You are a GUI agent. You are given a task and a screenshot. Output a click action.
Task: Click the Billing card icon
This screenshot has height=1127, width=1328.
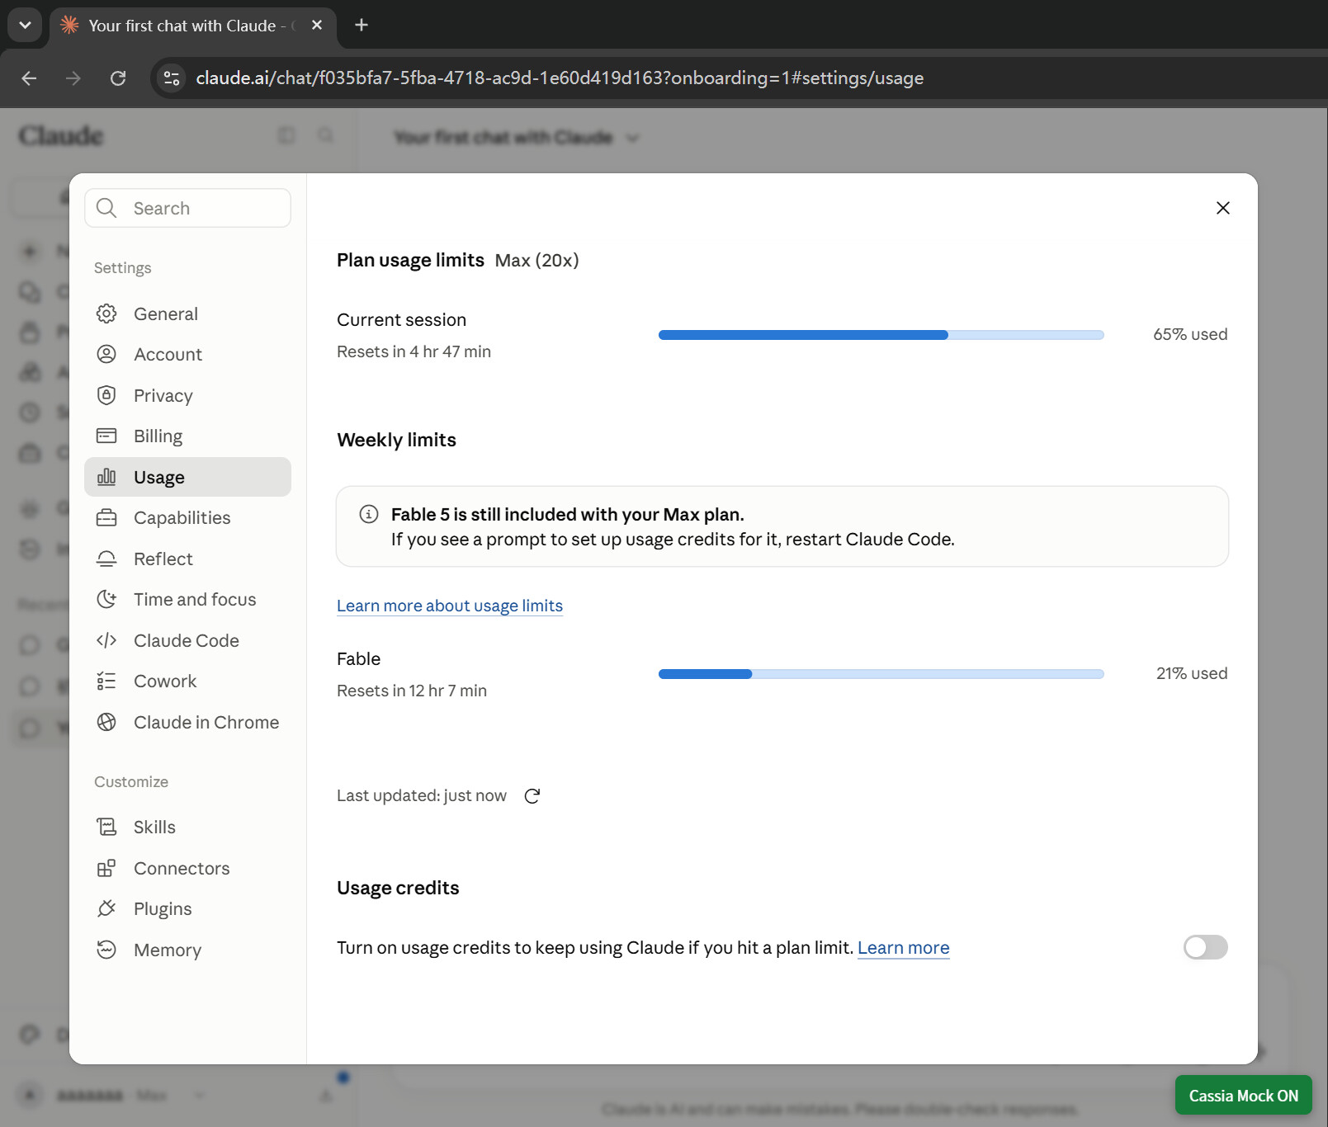click(106, 436)
